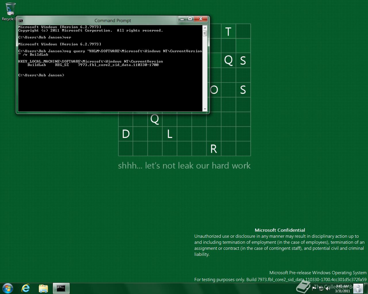Screen dimensions: 368x294
Task: Minimize the Command Prompt window
Action: coord(182,19)
